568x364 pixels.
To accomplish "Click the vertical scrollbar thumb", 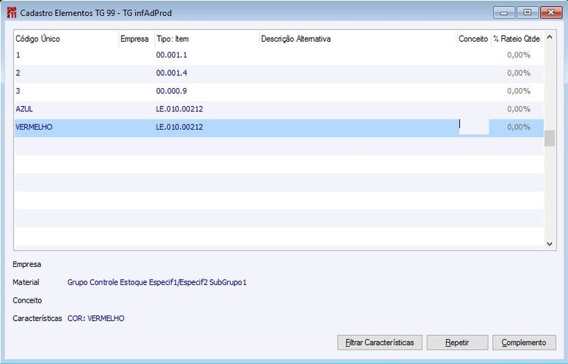I will click(x=550, y=138).
